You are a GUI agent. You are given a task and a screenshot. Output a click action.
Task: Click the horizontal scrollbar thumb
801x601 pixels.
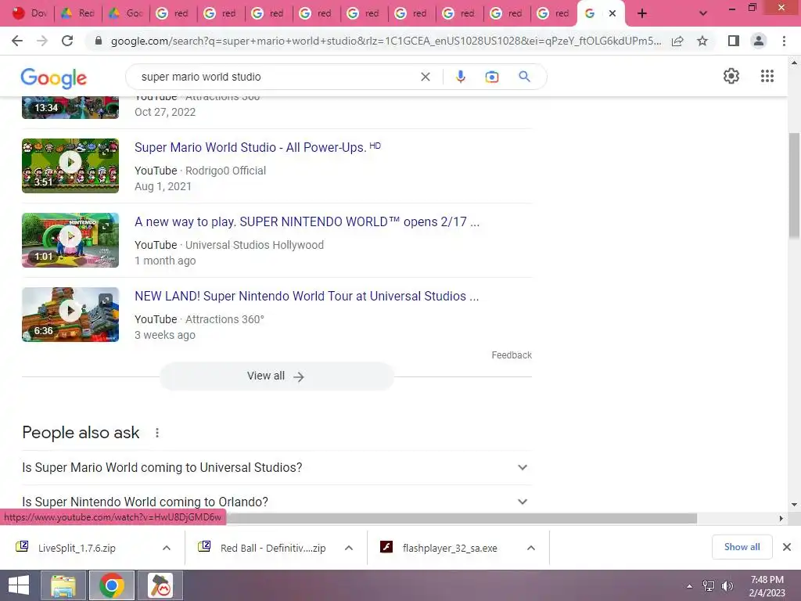(x=462, y=518)
